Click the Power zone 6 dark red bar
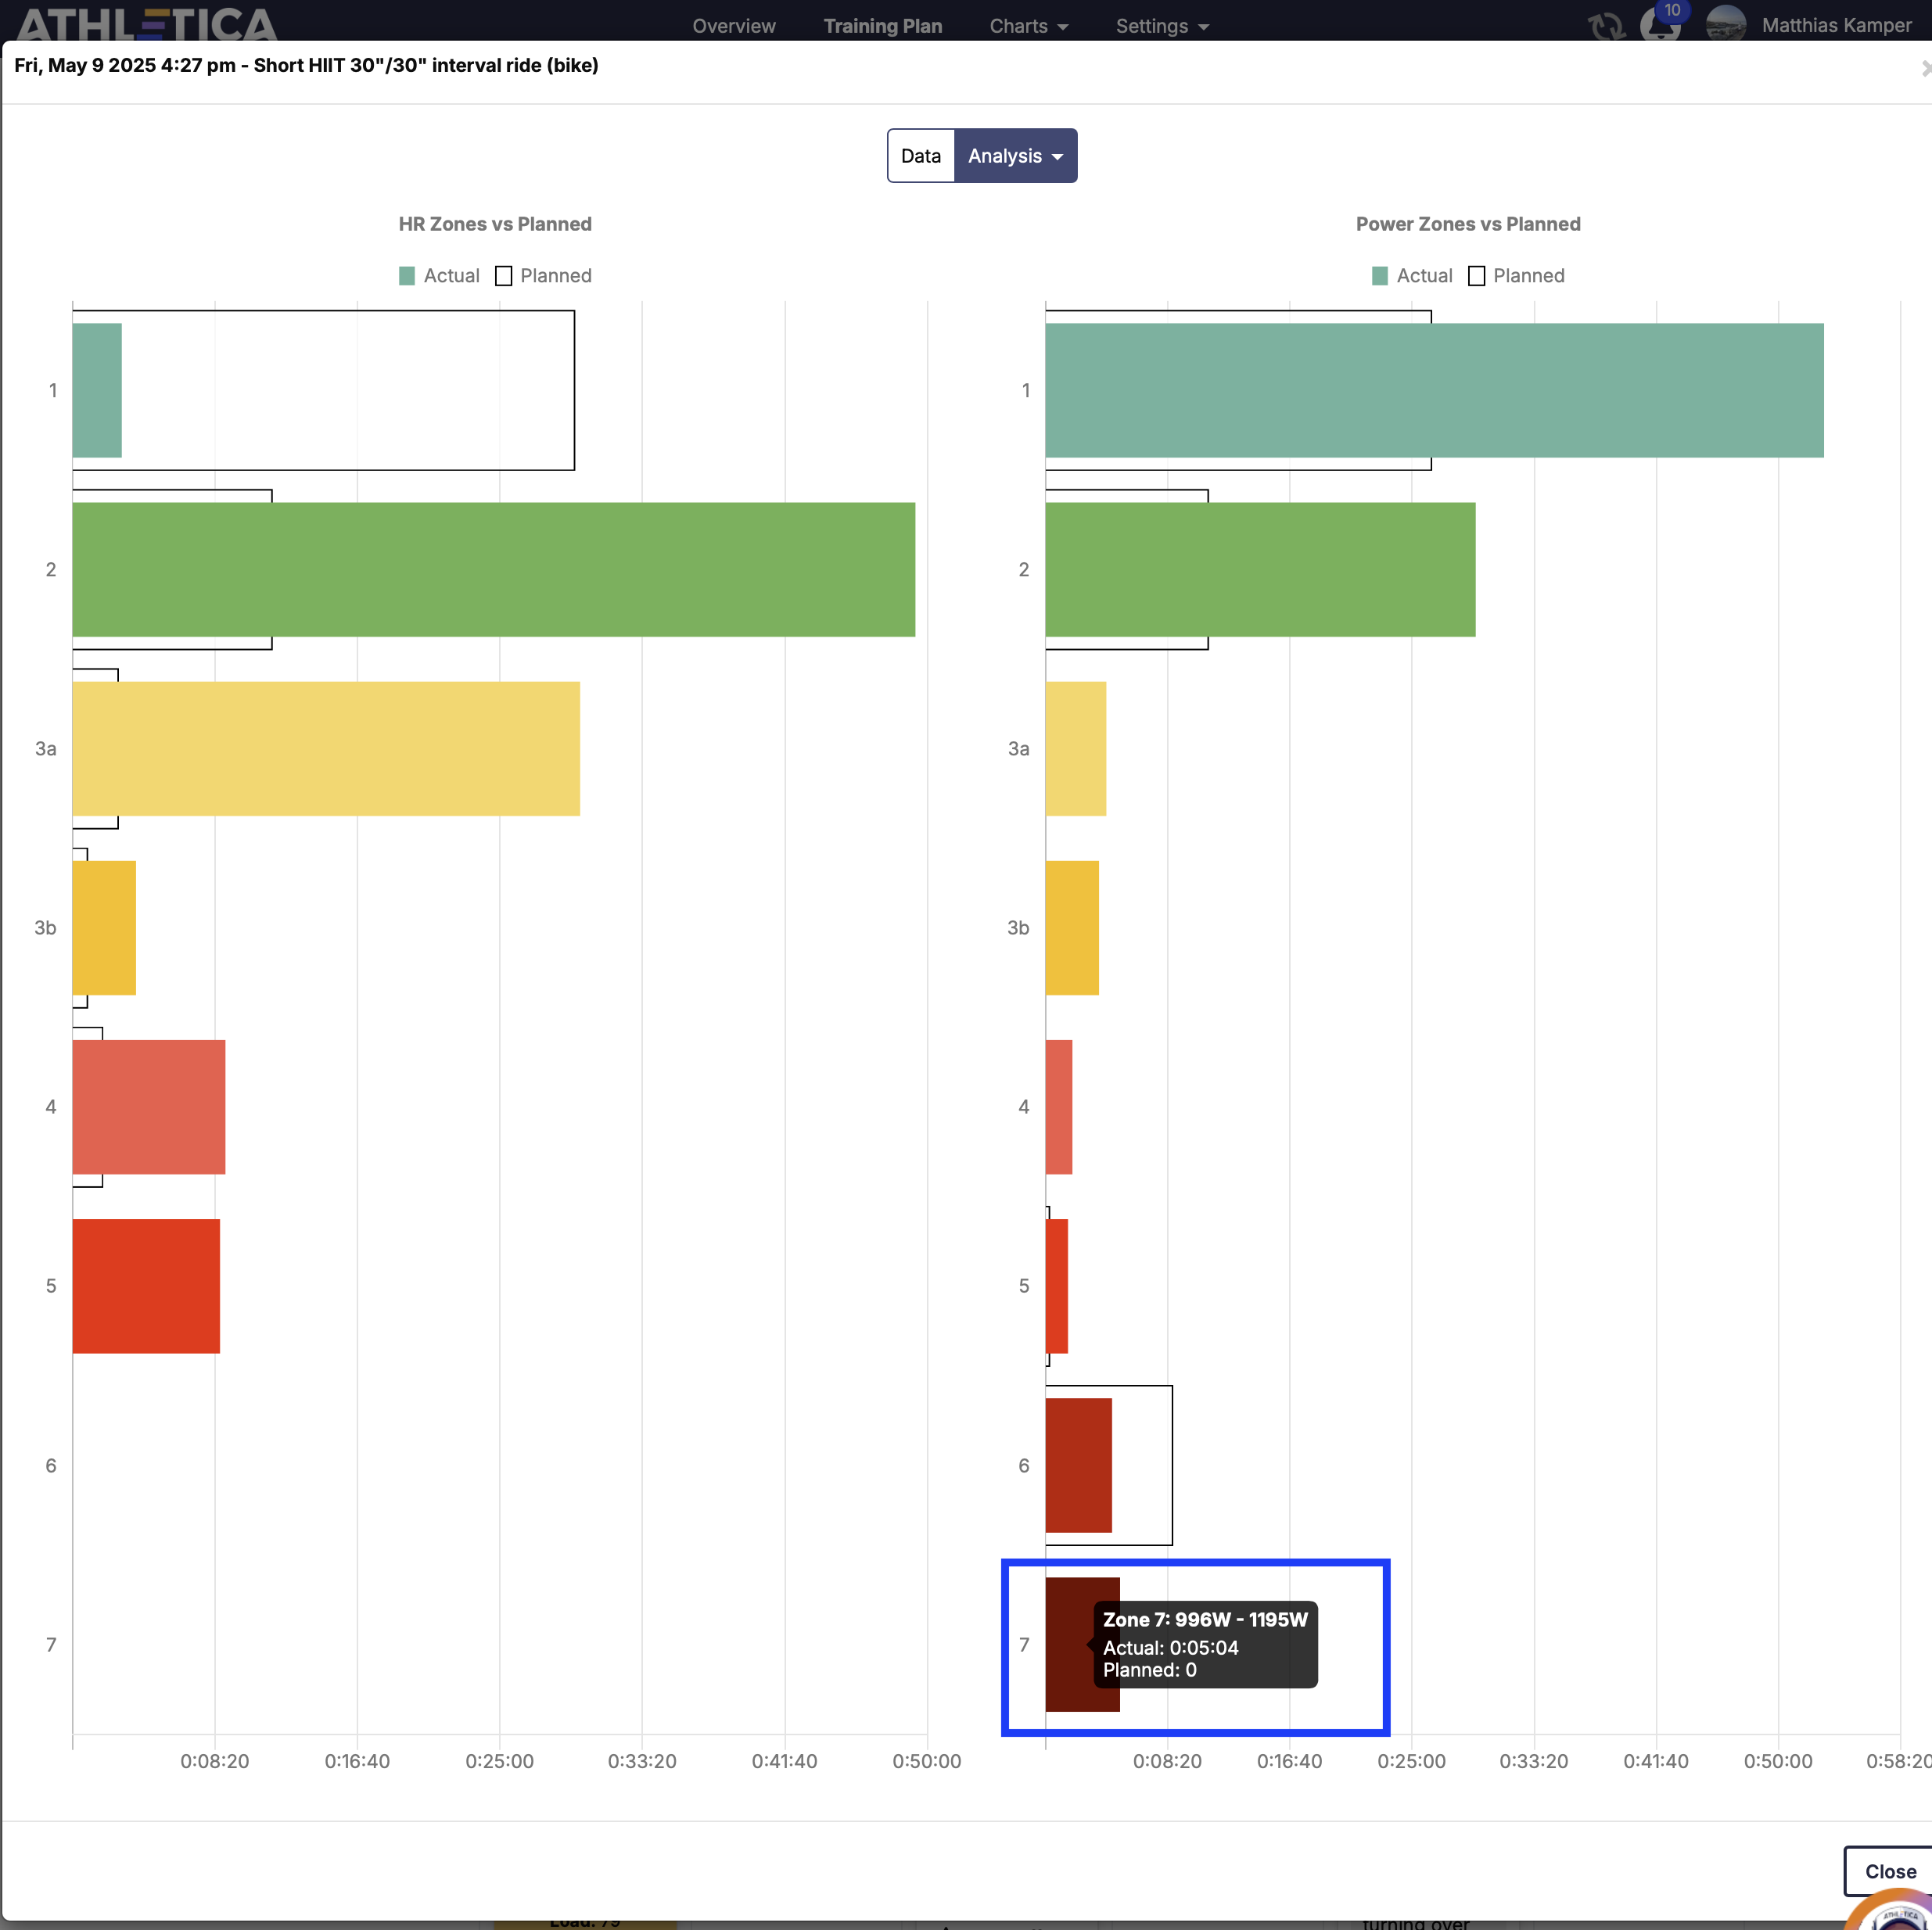Screen dimensions: 1932x1930 (x=1078, y=1465)
